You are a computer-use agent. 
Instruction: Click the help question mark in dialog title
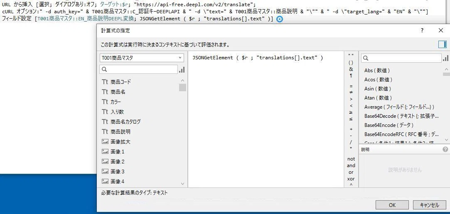[422, 30]
